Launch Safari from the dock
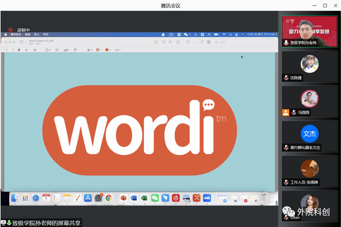The width and height of the screenshot is (341, 227). tap(36, 198)
